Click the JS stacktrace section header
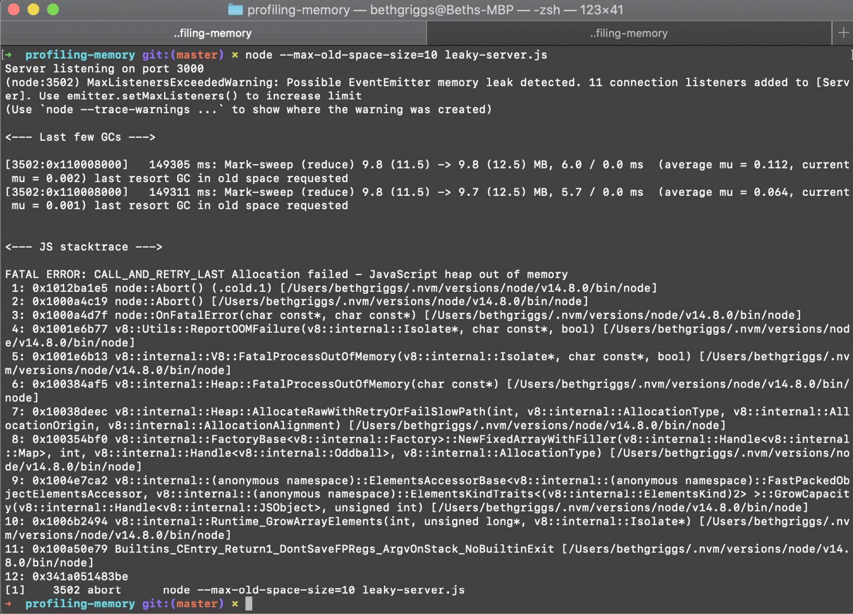853x614 pixels. click(x=84, y=247)
